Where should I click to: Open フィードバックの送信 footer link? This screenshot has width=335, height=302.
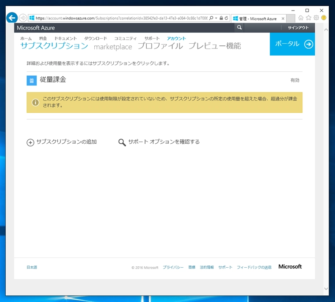(254, 267)
